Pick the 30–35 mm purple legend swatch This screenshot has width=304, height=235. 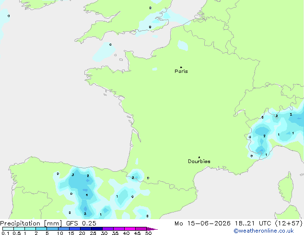coord(108,229)
